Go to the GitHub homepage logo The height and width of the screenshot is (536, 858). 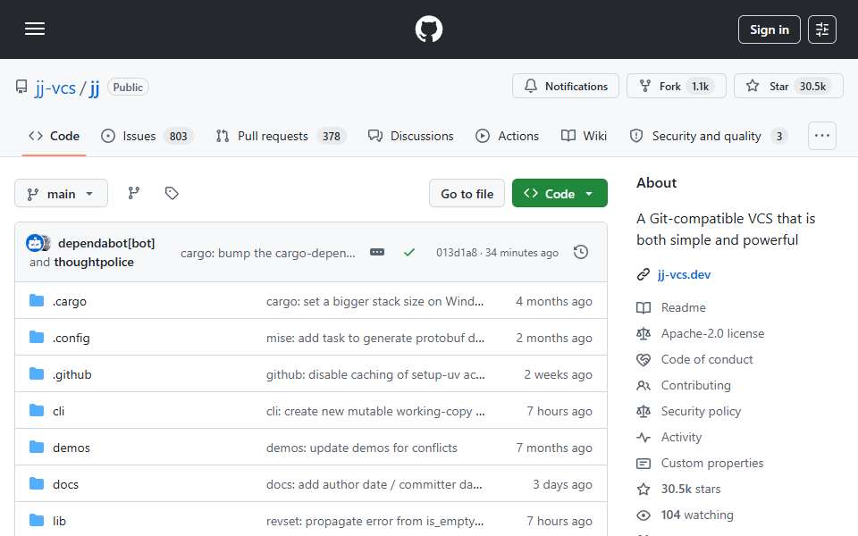[428, 29]
